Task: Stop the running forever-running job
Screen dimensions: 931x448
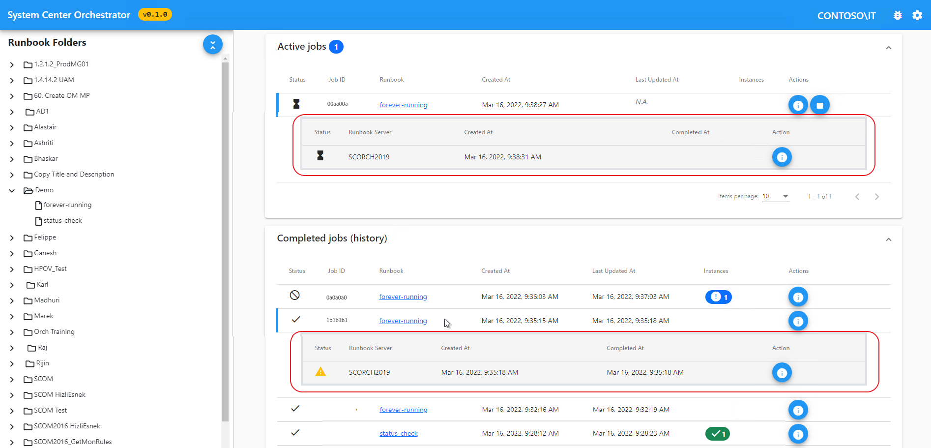Action: pyautogui.click(x=819, y=105)
